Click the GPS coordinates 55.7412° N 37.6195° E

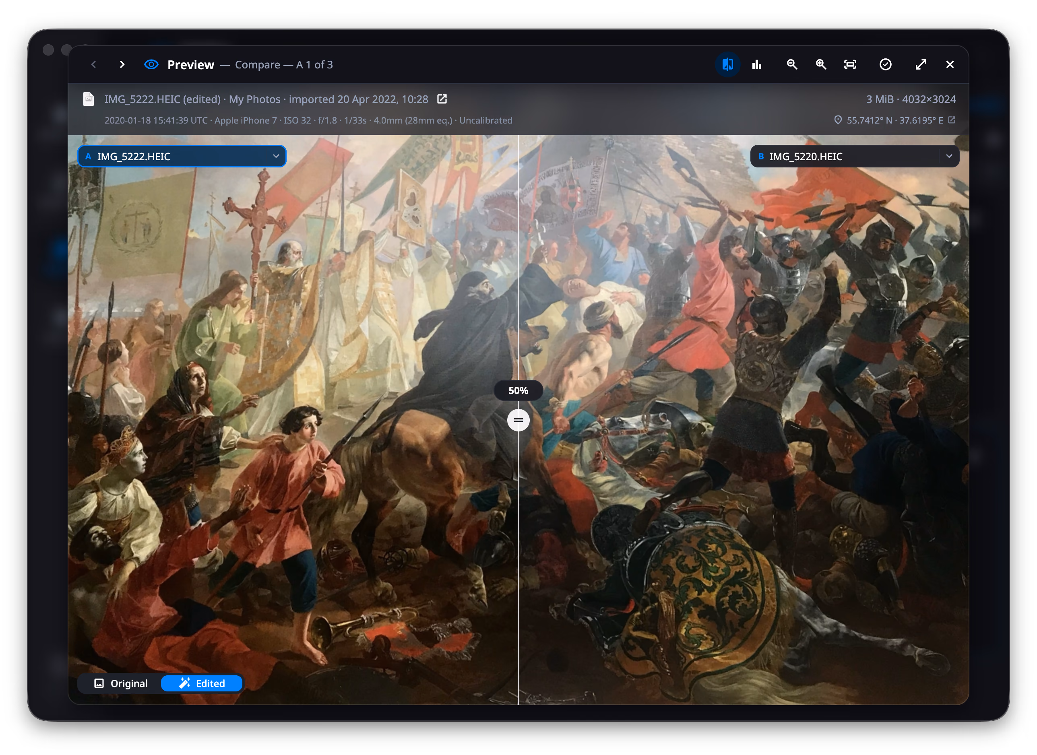click(x=894, y=120)
